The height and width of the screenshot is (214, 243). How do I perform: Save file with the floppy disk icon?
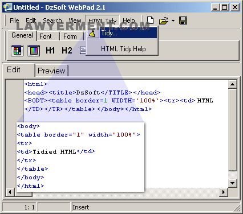point(183,20)
